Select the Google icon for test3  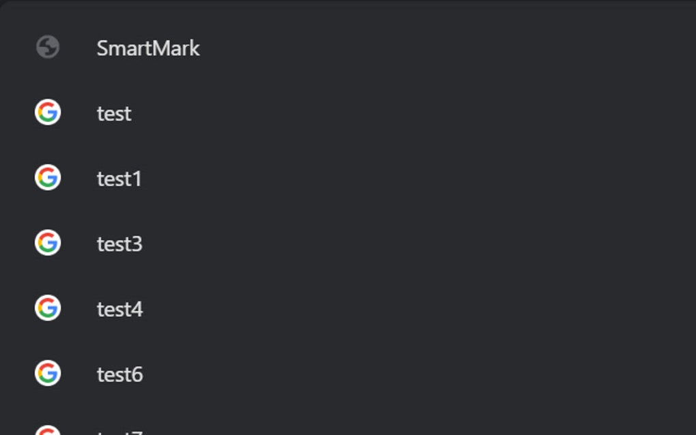coord(48,243)
